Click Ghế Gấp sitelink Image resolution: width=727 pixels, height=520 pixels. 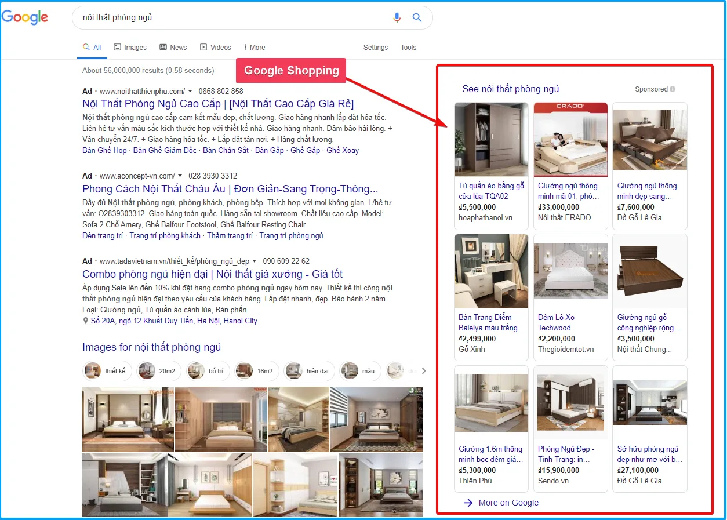coord(305,151)
